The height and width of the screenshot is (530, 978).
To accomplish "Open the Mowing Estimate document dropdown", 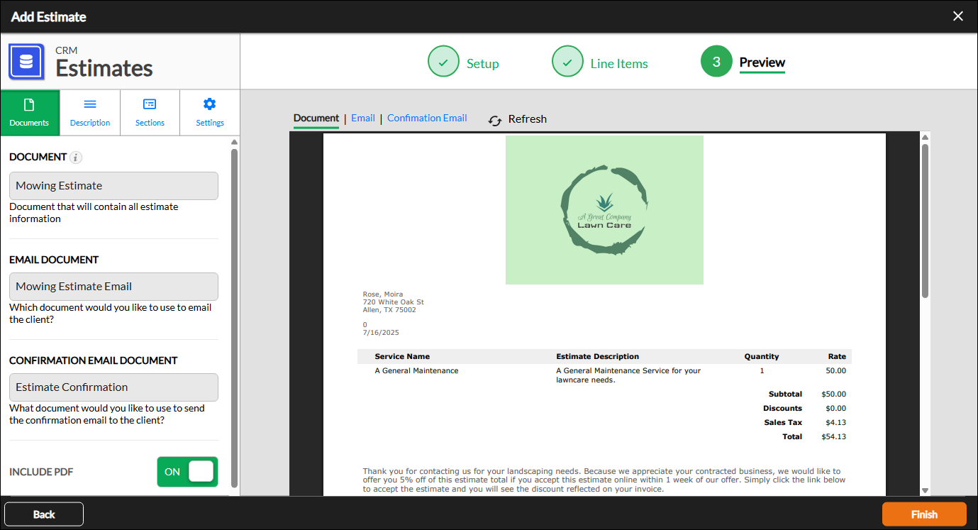I will (x=113, y=186).
